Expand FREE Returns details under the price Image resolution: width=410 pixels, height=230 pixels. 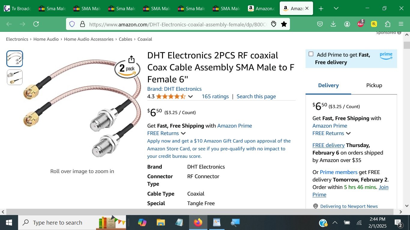point(183,133)
